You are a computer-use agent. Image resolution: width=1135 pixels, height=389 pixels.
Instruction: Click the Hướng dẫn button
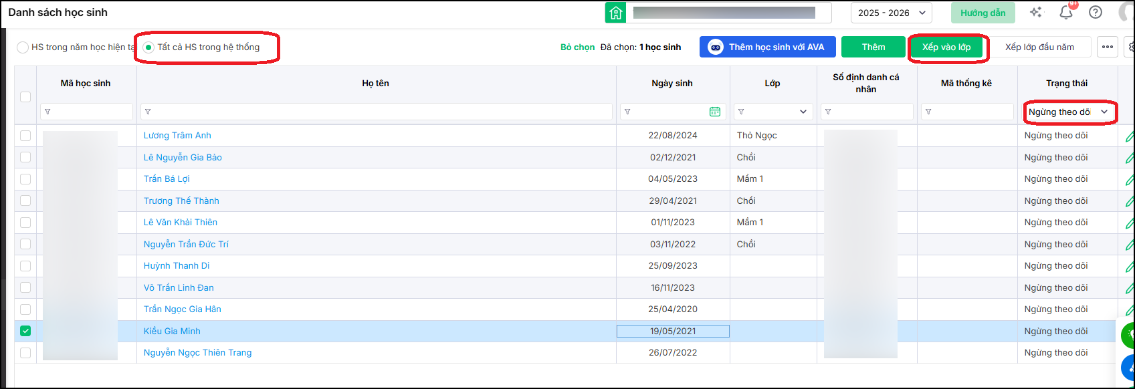(983, 13)
